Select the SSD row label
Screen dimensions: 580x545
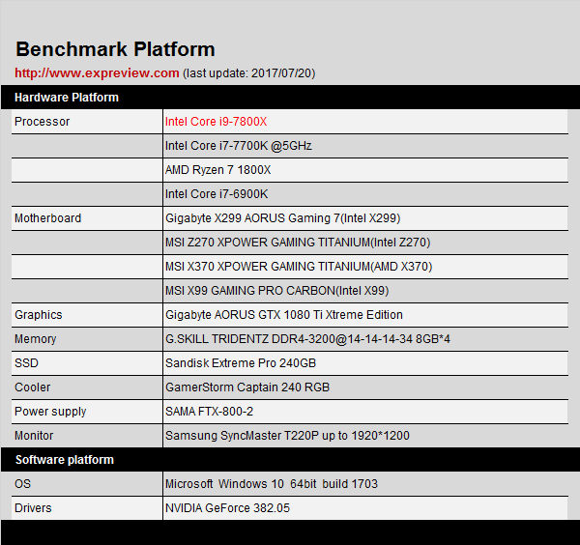(26, 363)
